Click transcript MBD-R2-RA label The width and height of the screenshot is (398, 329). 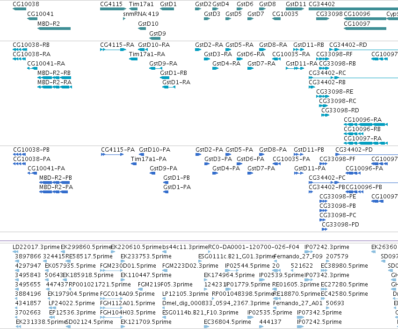point(54,82)
